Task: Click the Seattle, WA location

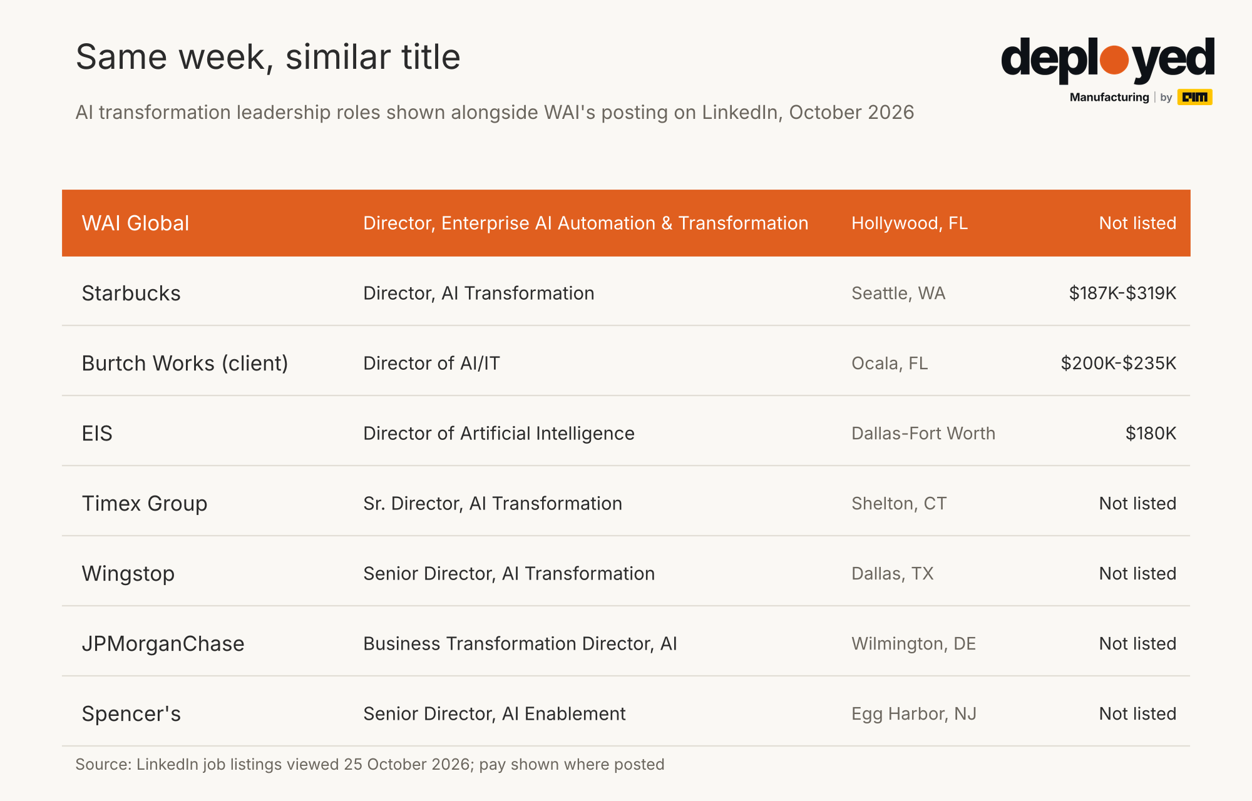Action: 898,293
